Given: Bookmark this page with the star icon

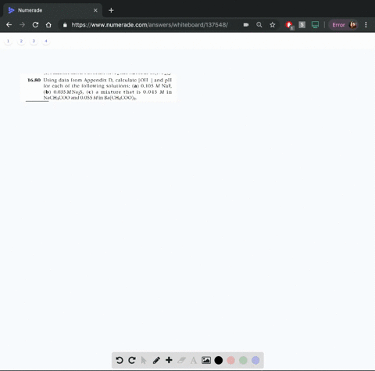Looking at the screenshot, I should click(x=273, y=25).
